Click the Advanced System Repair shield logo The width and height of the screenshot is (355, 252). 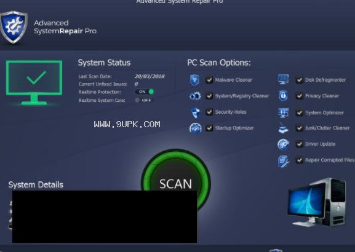pos(14,27)
